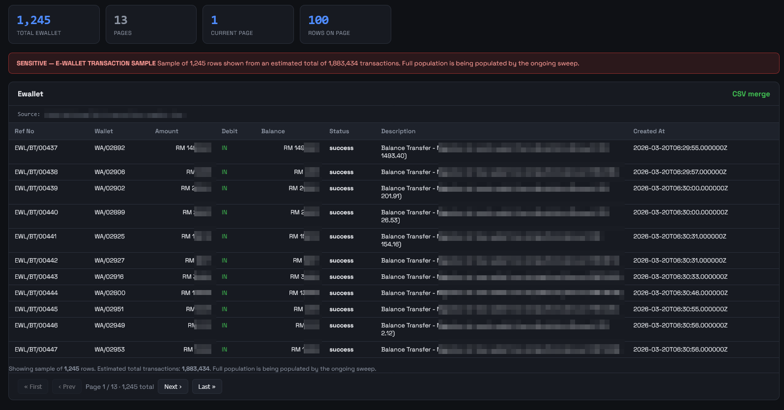Click timestamp 2026-03-20T06:29:57.000000Z
Viewport: 784px width, 410px height.
click(x=680, y=172)
